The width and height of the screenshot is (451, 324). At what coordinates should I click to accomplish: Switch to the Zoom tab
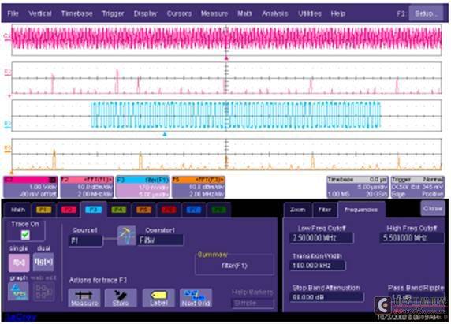pos(298,210)
